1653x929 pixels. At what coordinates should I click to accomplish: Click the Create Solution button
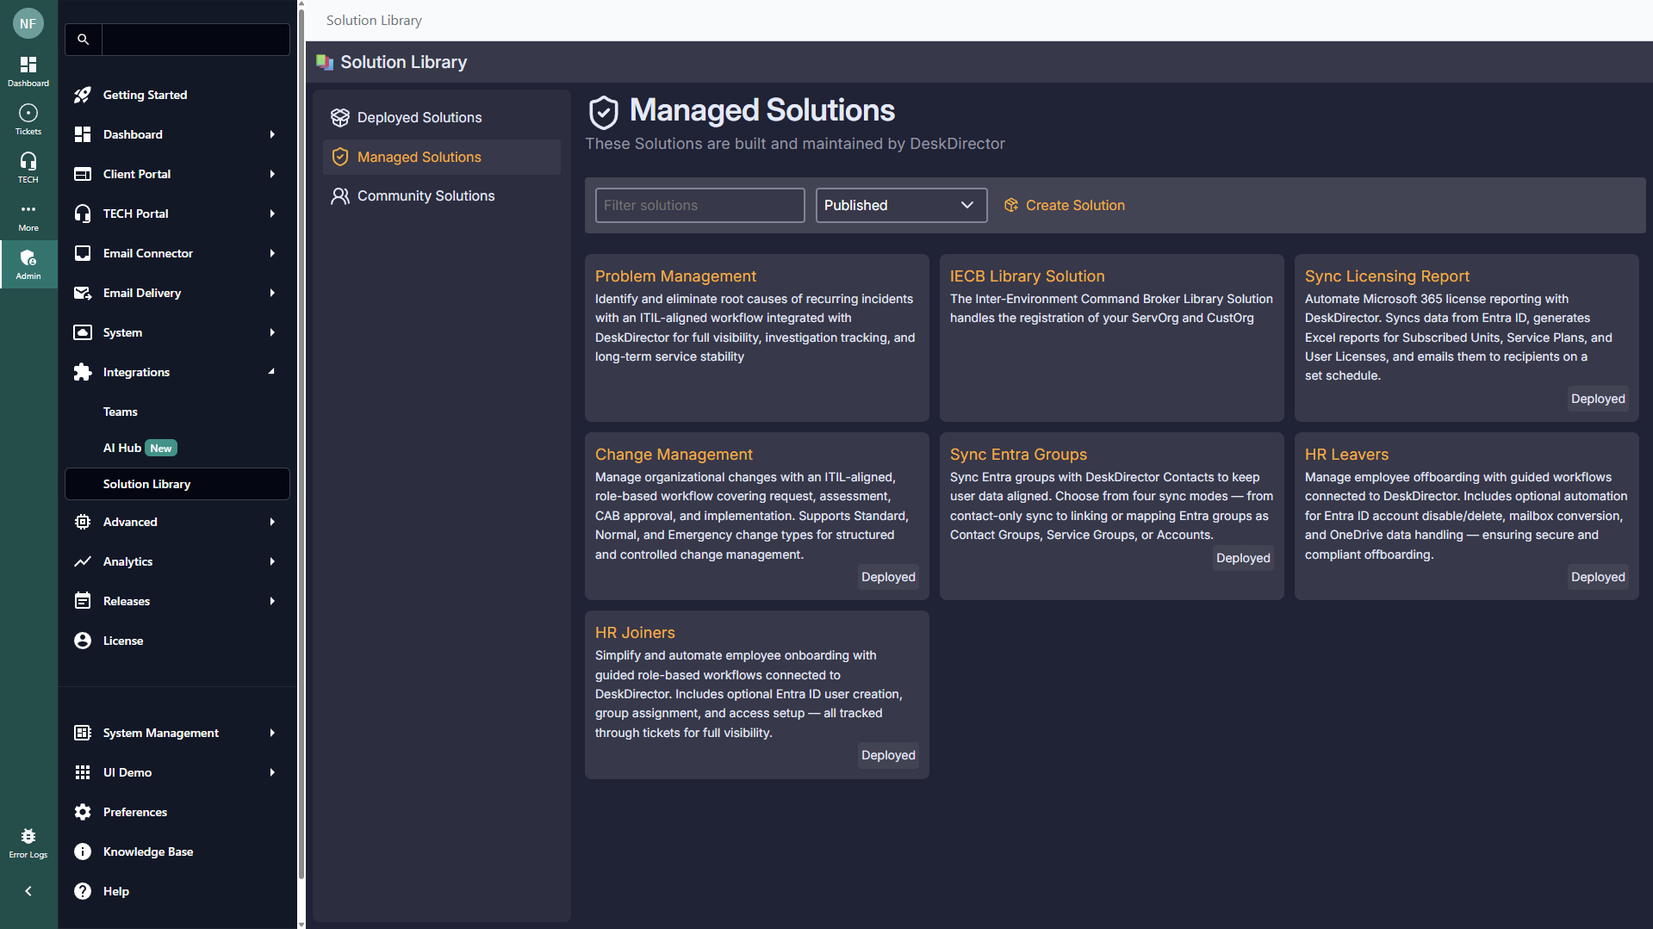(x=1065, y=205)
